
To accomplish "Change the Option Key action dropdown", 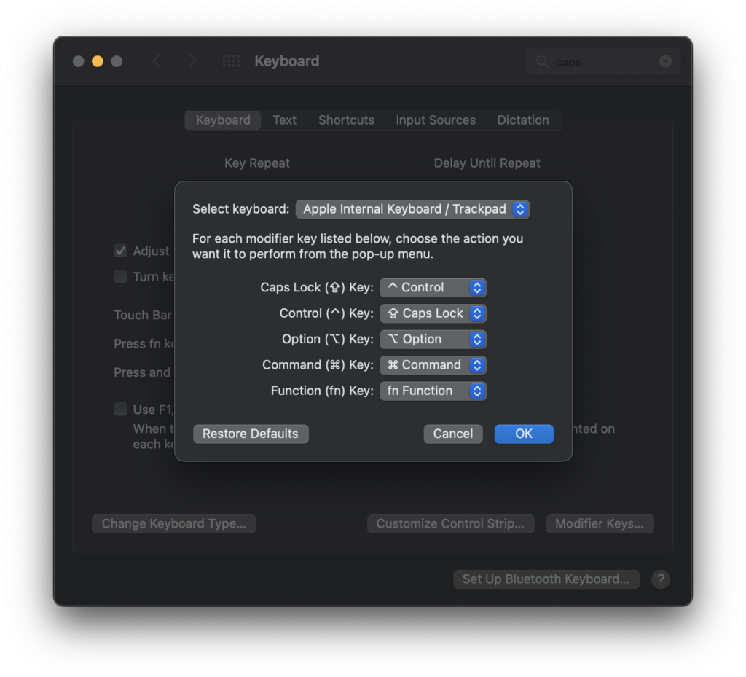I will [x=433, y=340].
